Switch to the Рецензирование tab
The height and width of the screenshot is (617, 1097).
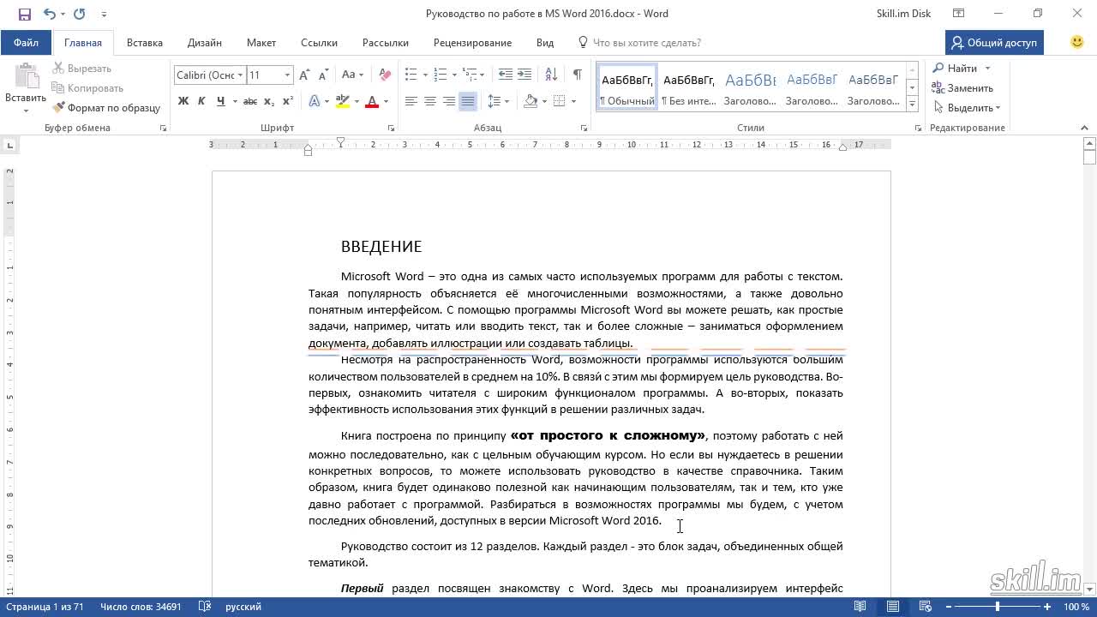click(472, 42)
